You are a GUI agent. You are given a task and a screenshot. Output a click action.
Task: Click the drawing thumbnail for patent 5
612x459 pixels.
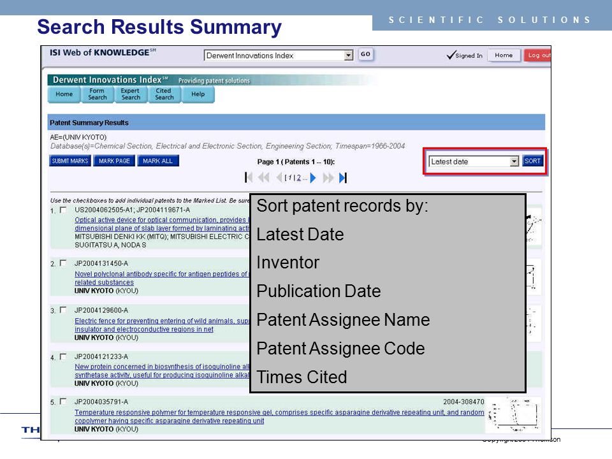(x=513, y=415)
